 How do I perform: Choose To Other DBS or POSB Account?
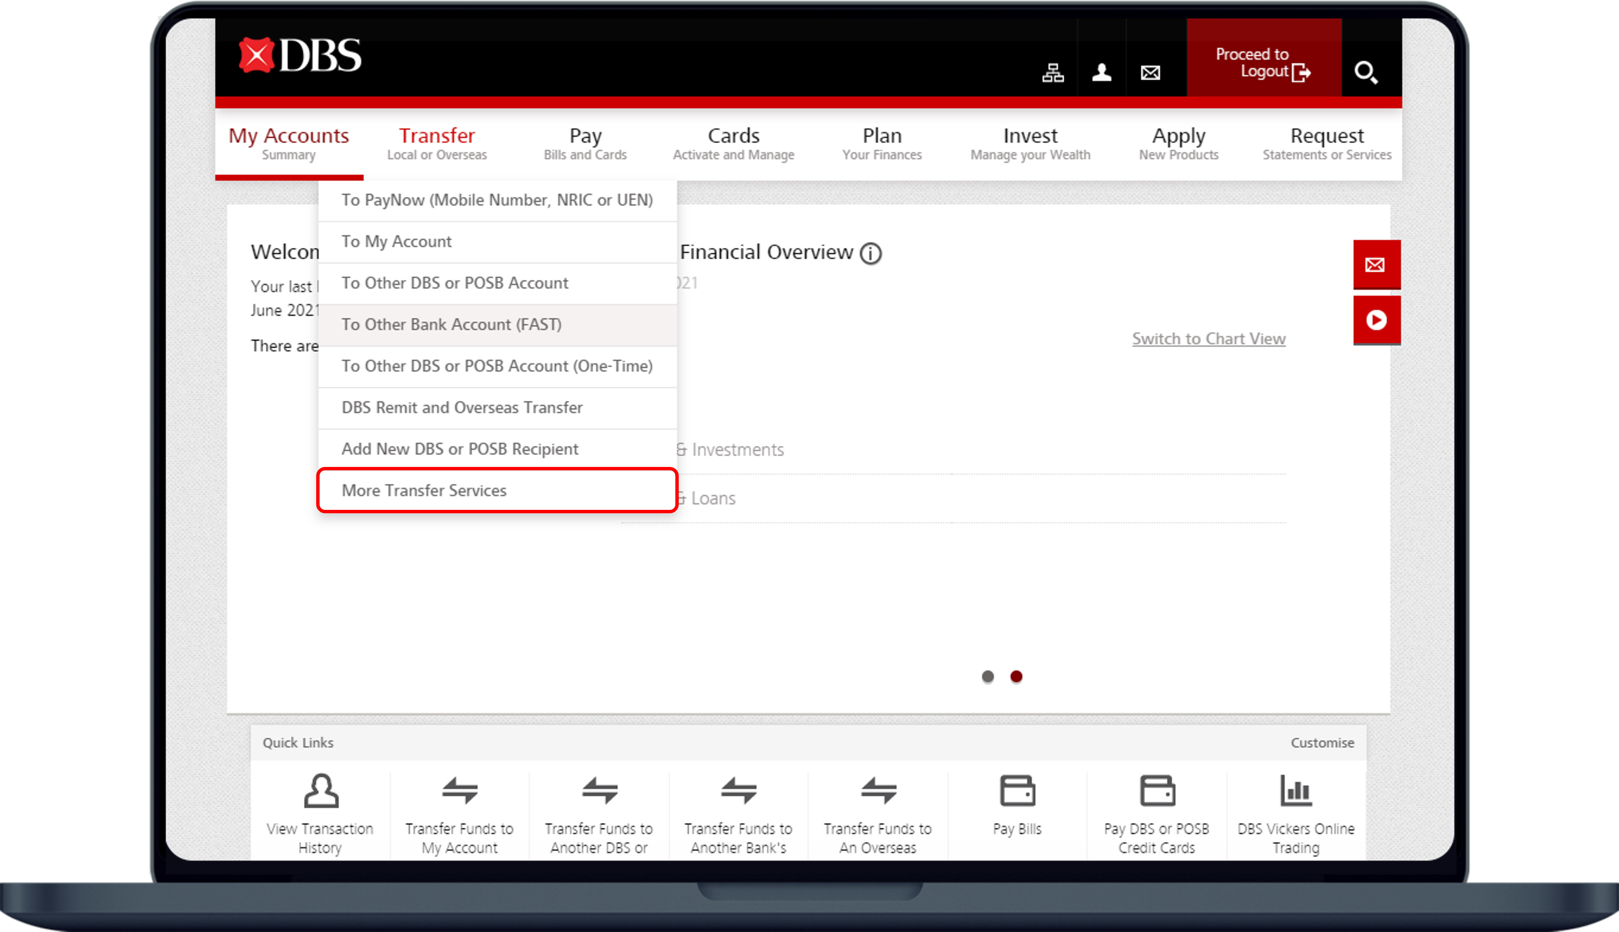pyautogui.click(x=497, y=284)
